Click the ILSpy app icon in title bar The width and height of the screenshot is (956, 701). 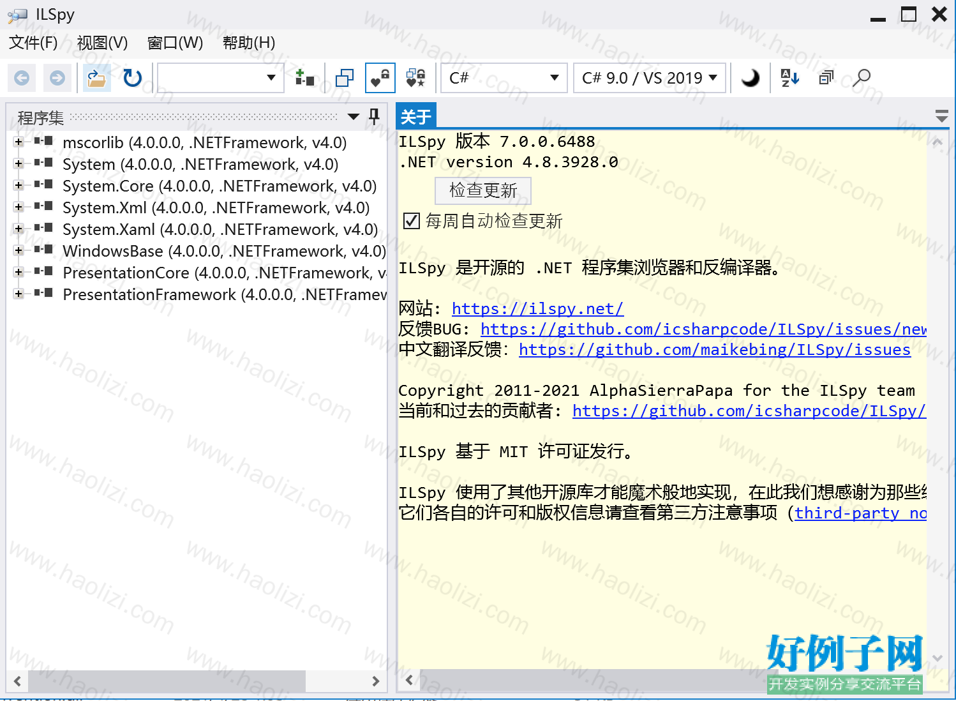click(17, 15)
